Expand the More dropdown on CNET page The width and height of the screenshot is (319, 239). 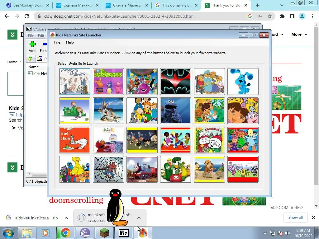pos(299,34)
